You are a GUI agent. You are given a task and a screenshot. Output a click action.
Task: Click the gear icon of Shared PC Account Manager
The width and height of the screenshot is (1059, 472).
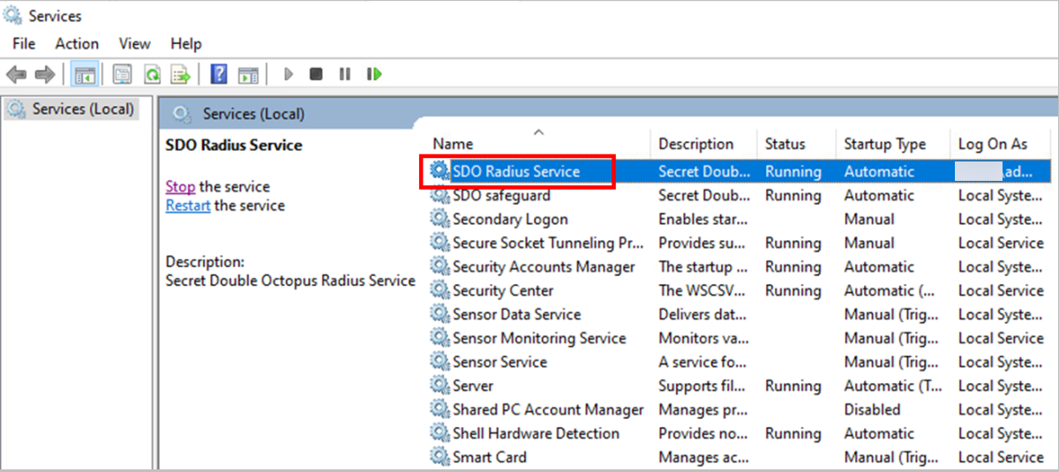pyautogui.click(x=439, y=410)
